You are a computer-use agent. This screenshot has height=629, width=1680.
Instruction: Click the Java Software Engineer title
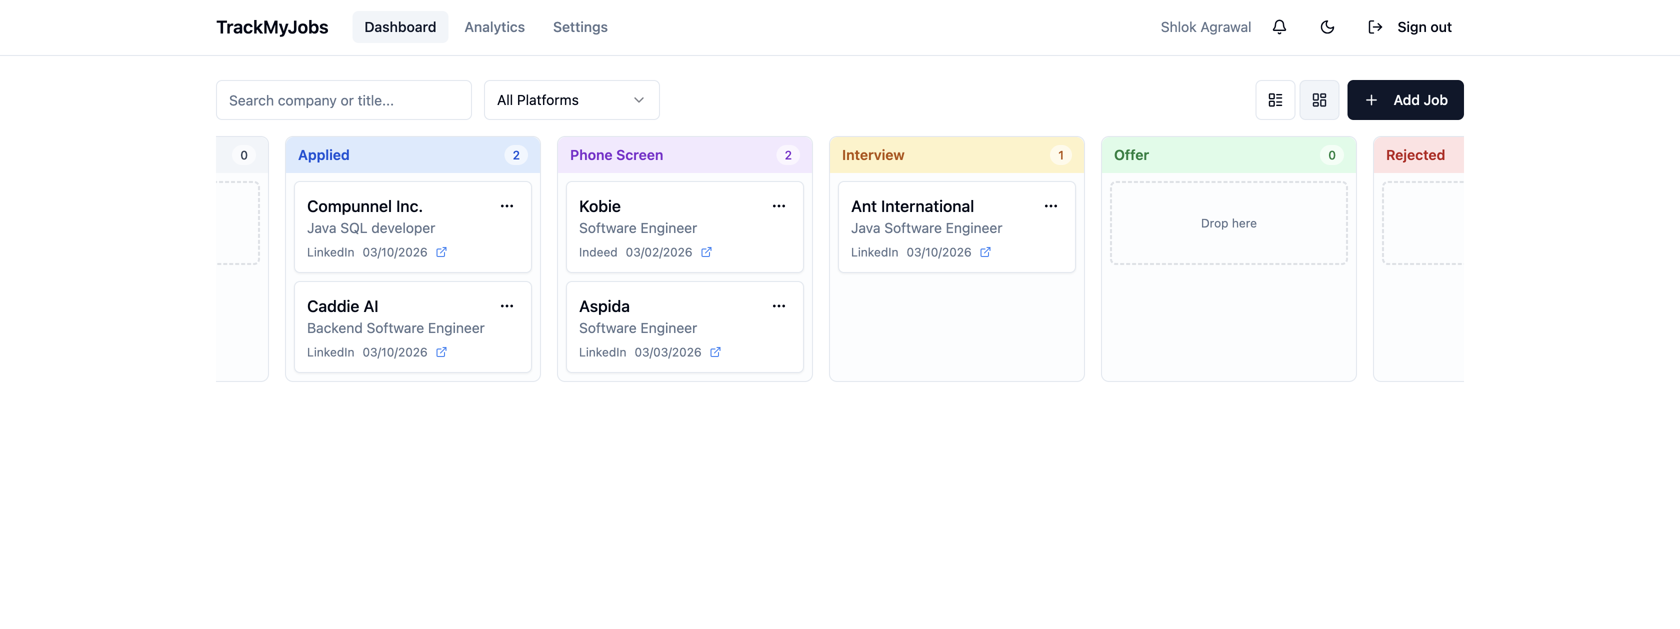click(x=926, y=228)
